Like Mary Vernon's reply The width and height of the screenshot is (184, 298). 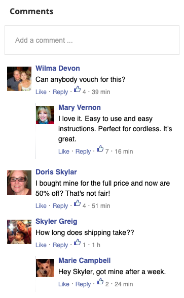point(64,152)
